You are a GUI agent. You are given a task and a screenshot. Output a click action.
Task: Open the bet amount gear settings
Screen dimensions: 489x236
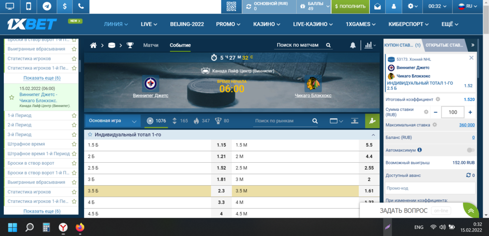tap(426, 112)
